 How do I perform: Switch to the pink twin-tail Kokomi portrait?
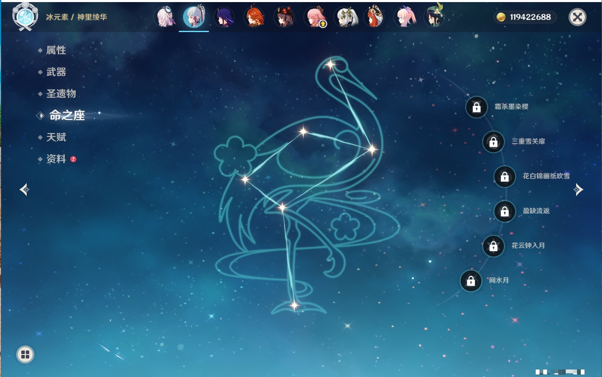405,17
